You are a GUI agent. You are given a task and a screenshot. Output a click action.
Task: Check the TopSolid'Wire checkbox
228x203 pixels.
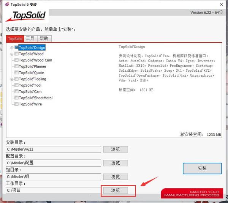pos(16,104)
